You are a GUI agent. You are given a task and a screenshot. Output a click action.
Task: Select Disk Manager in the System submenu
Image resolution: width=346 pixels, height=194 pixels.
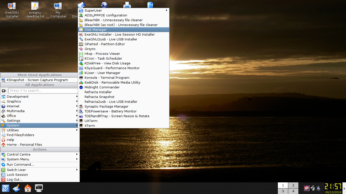point(95,30)
